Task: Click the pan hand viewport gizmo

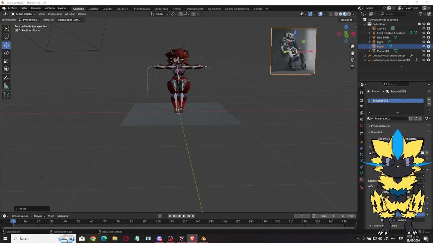Action: (x=352, y=53)
